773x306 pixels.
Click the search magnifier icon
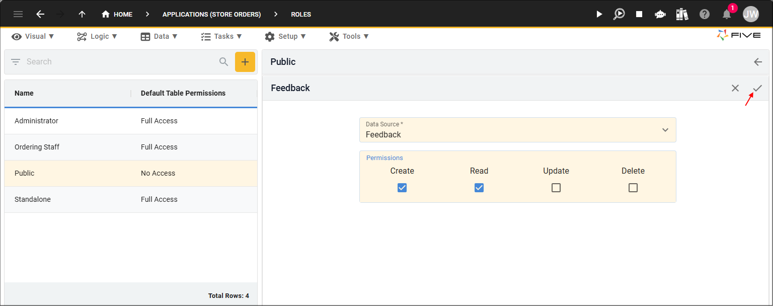coord(224,62)
